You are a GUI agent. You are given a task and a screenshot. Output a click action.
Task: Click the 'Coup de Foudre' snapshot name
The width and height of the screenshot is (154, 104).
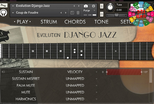pos(27,13)
